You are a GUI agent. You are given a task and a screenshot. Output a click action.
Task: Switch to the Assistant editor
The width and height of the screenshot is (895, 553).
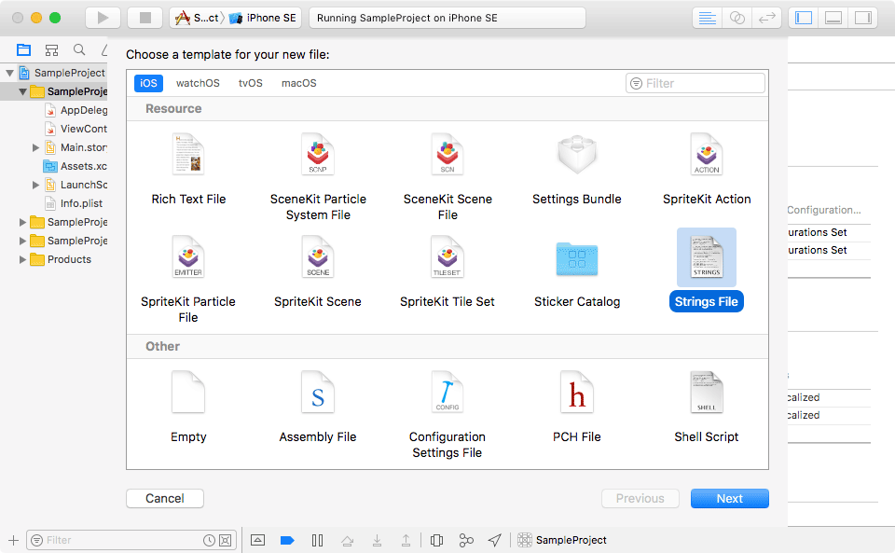click(x=737, y=18)
